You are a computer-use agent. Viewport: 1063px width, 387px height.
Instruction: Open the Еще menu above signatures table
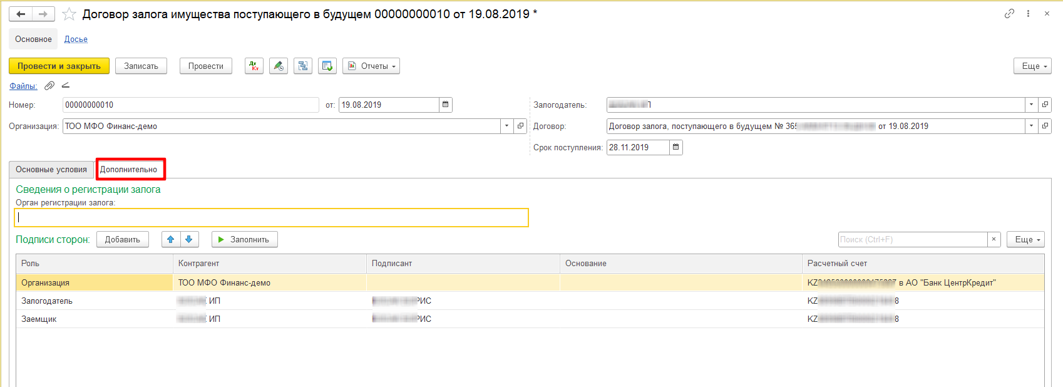[1025, 239]
